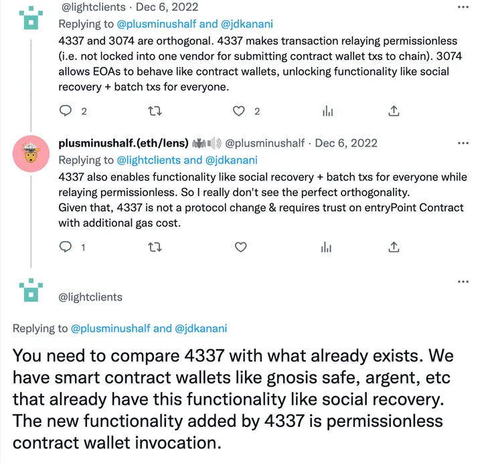Open lightclients avatar on main tweet
The image size is (482, 463).
(31, 290)
